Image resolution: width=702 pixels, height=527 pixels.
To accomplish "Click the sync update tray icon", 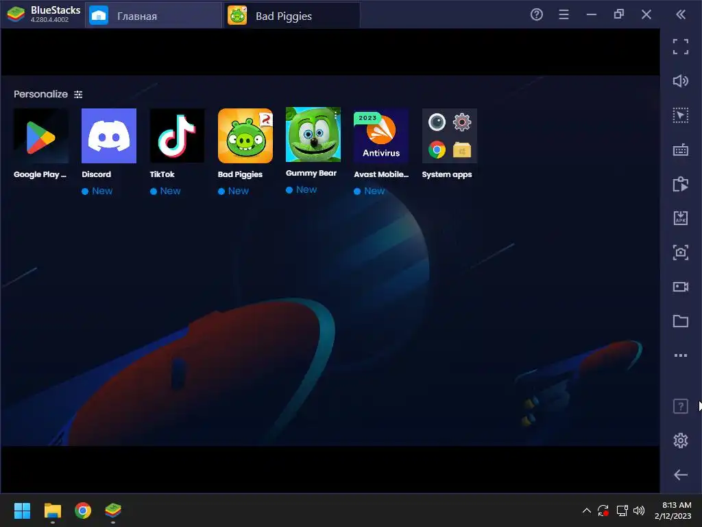I will tap(603, 511).
